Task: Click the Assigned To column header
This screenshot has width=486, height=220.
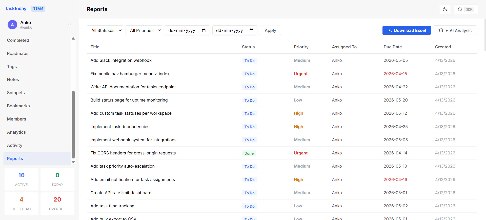Action: tap(344, 47)
